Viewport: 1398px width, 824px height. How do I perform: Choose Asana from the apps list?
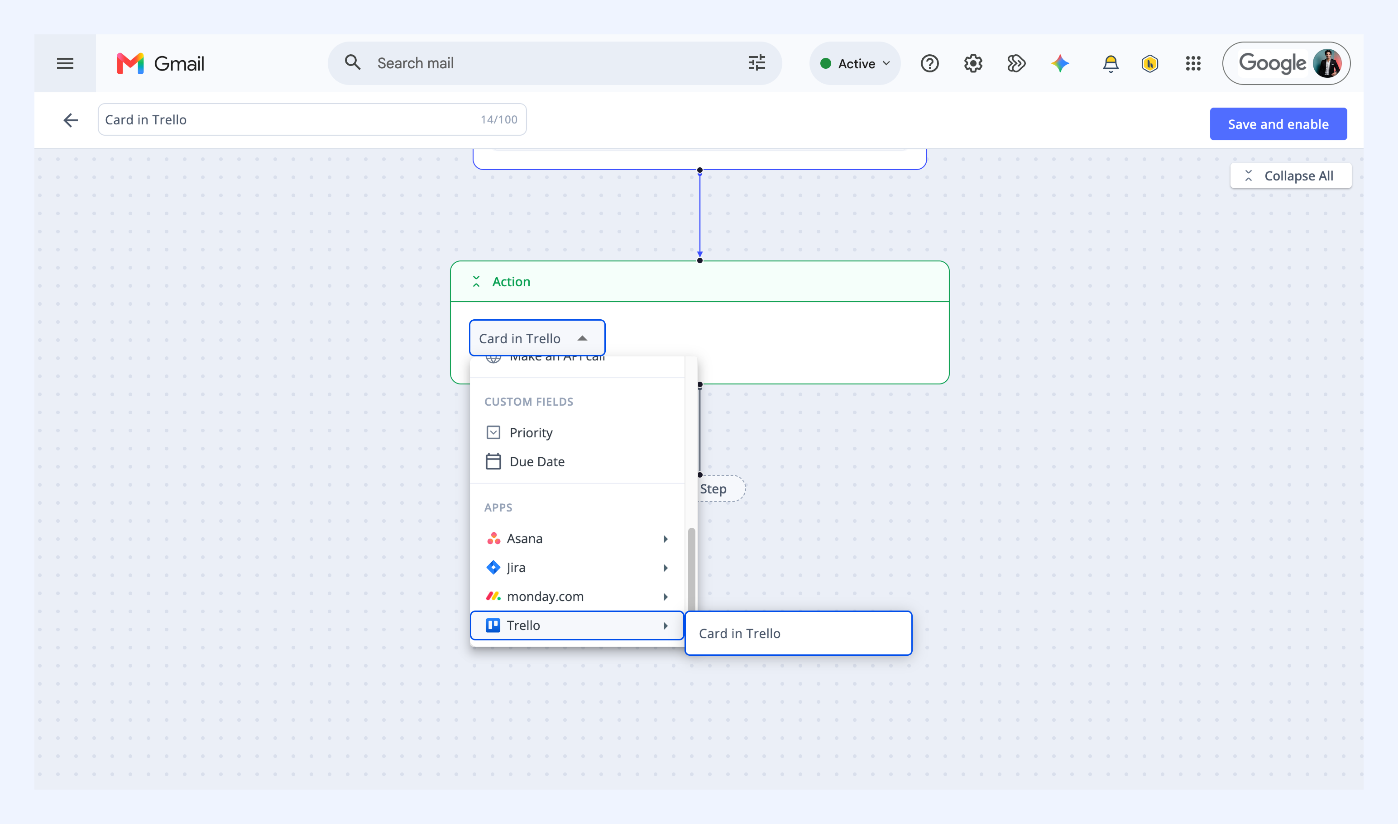point(577,539)
